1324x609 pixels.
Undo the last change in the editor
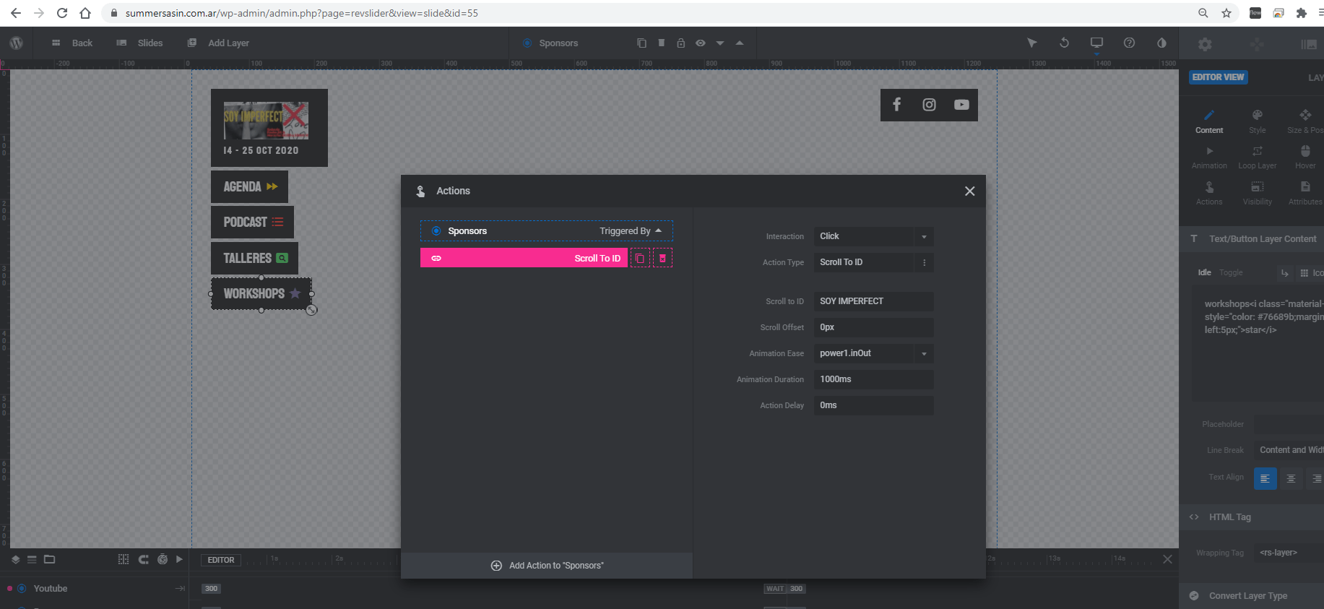click(1064, 43)
